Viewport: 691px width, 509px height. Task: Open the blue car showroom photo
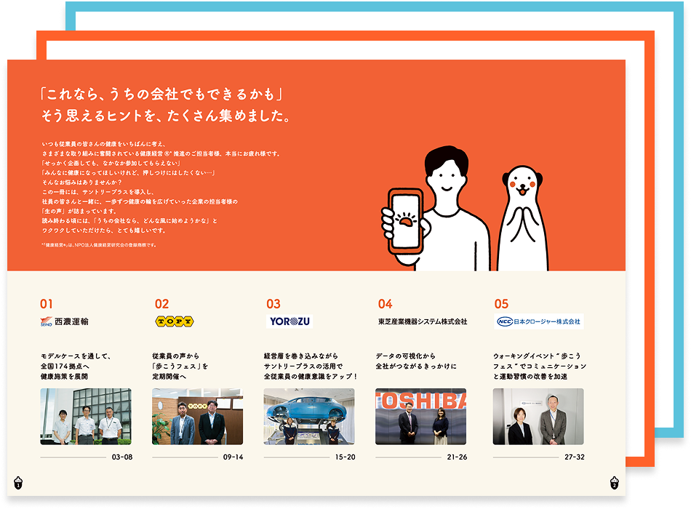click(x=309, y=417)
